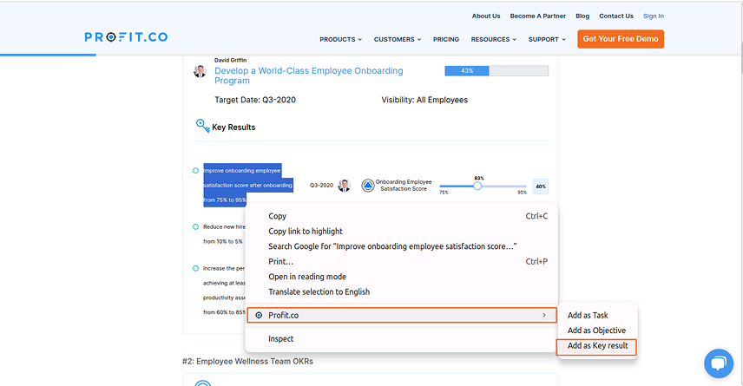Viewport: 743px width, 386px height.
Task: Click the 'Onboarding Employee Satisfaction Score' label
Action: click(404, 185)
